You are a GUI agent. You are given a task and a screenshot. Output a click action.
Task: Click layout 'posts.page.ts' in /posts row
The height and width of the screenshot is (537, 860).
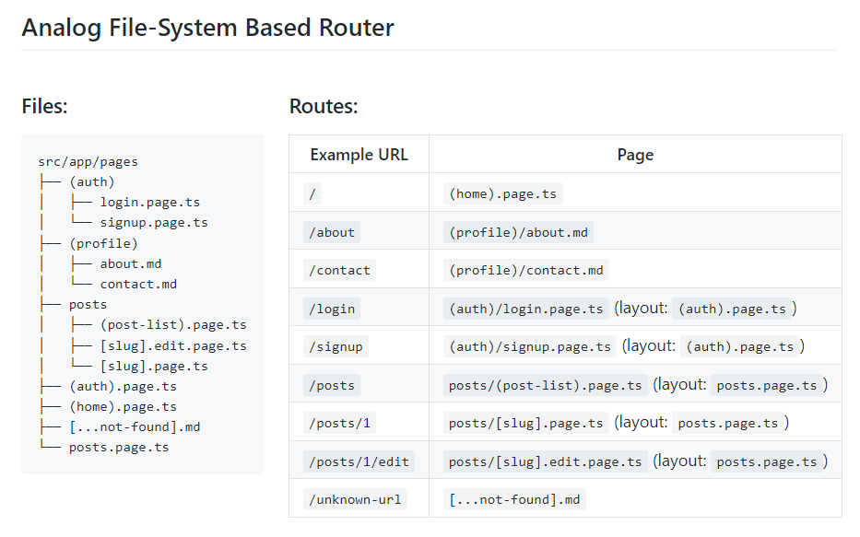pos(767,386)
